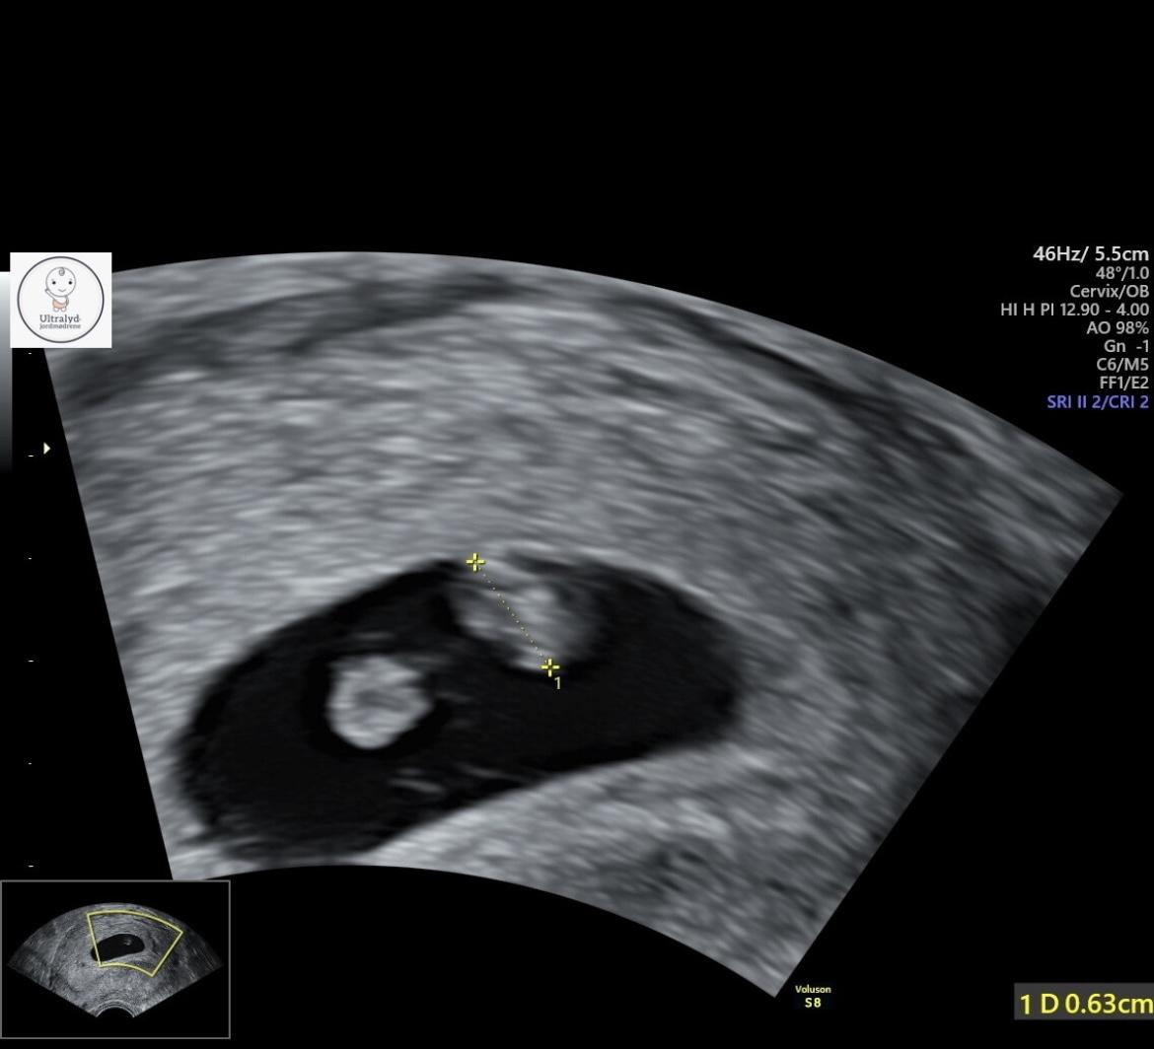Click the AO 98% acoustic output value
Image resolution: width=1154 pixels, height=1049 pixels.
click(x=1118, y=328)
